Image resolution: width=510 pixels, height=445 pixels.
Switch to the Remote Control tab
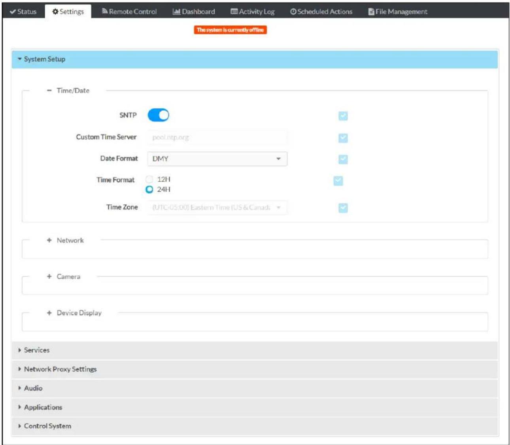(129, 12)
